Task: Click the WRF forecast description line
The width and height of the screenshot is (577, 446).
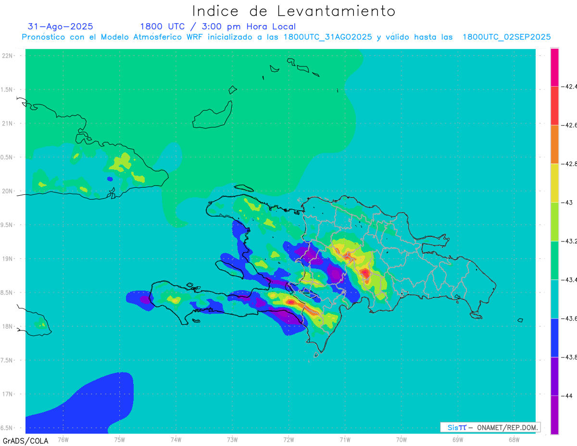Action: [286, 37]
